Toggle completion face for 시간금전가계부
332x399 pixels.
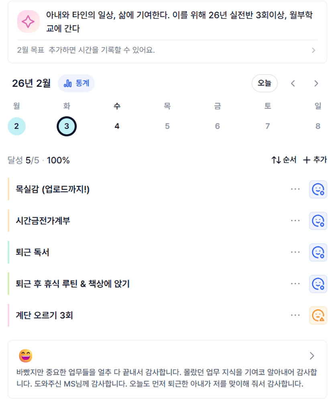point(318,221)
